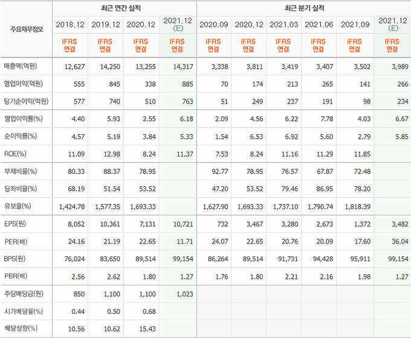411x338 pixels.
Task: Click the 763 estimated net income
Action: 187,102
